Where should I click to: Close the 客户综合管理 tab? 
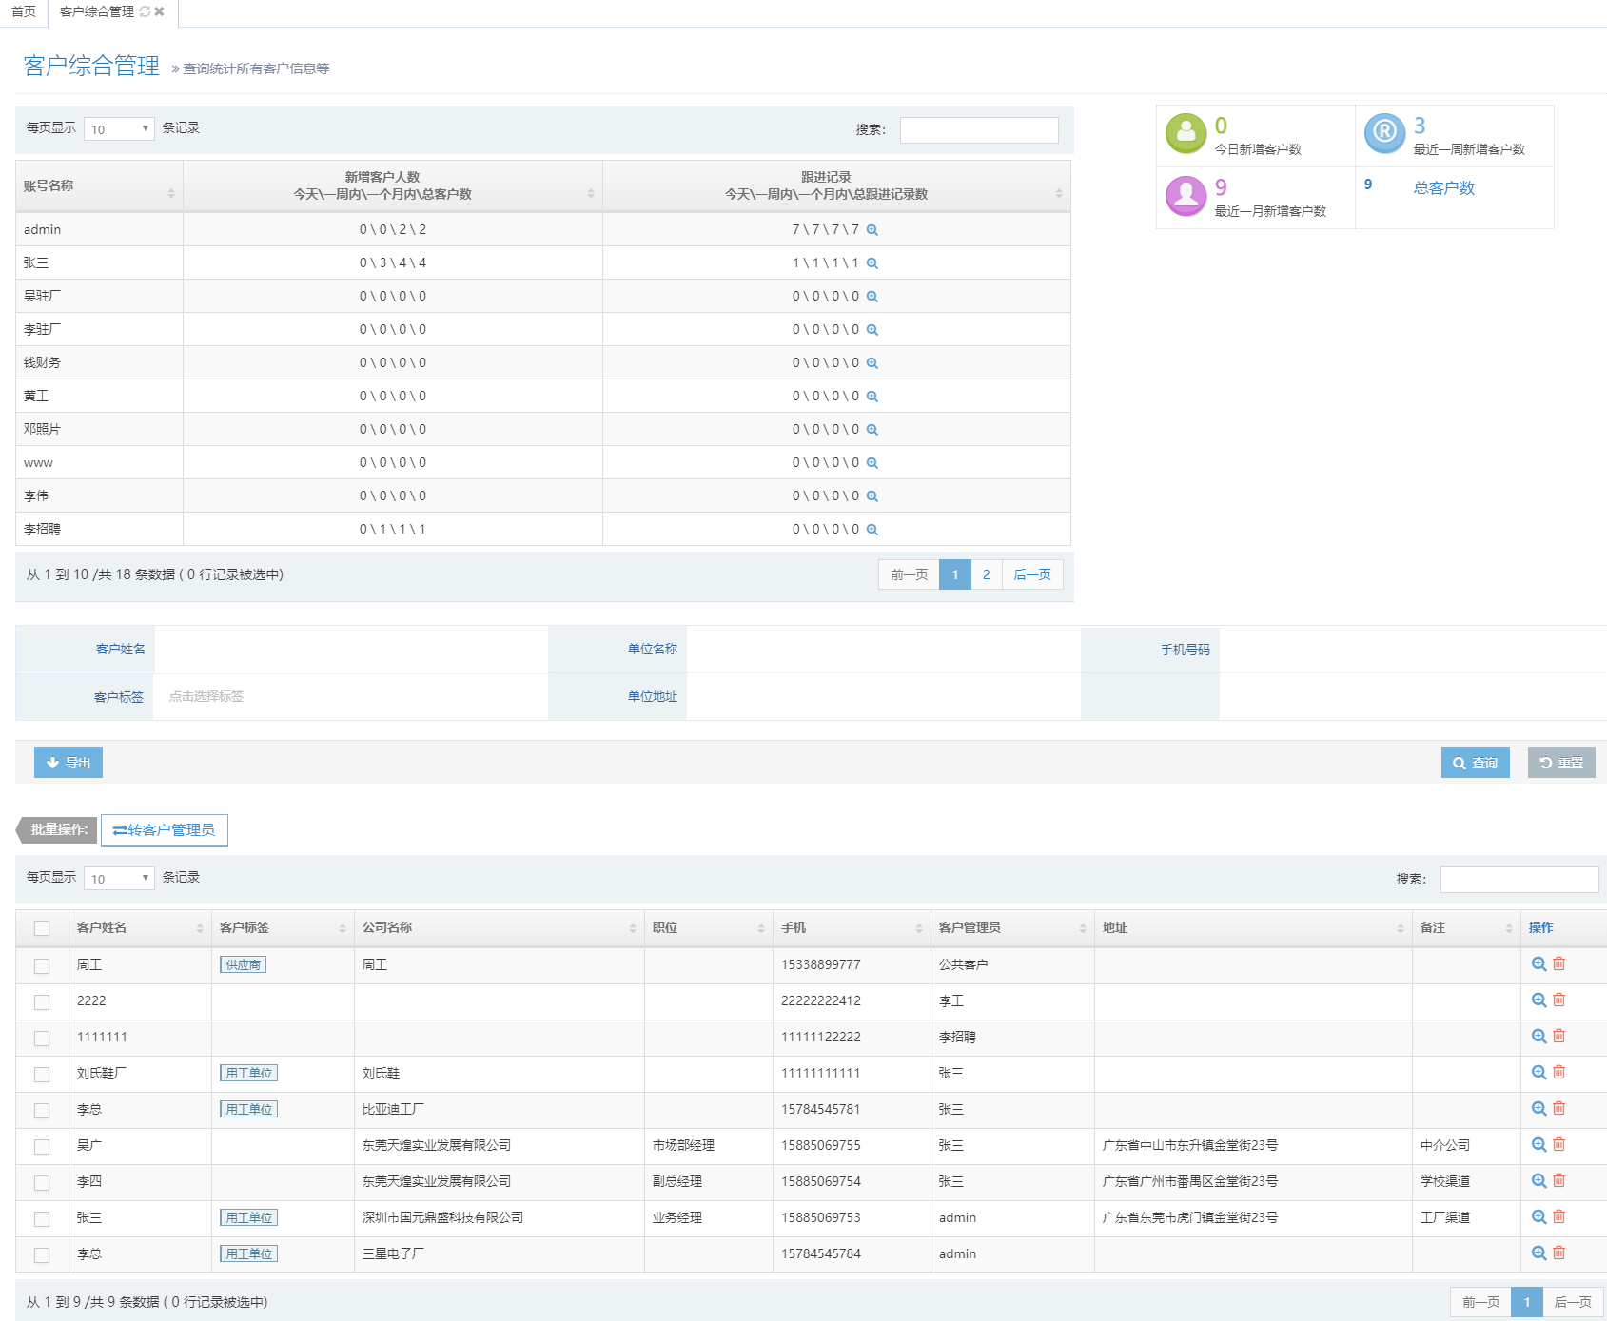tap(159, 11)
